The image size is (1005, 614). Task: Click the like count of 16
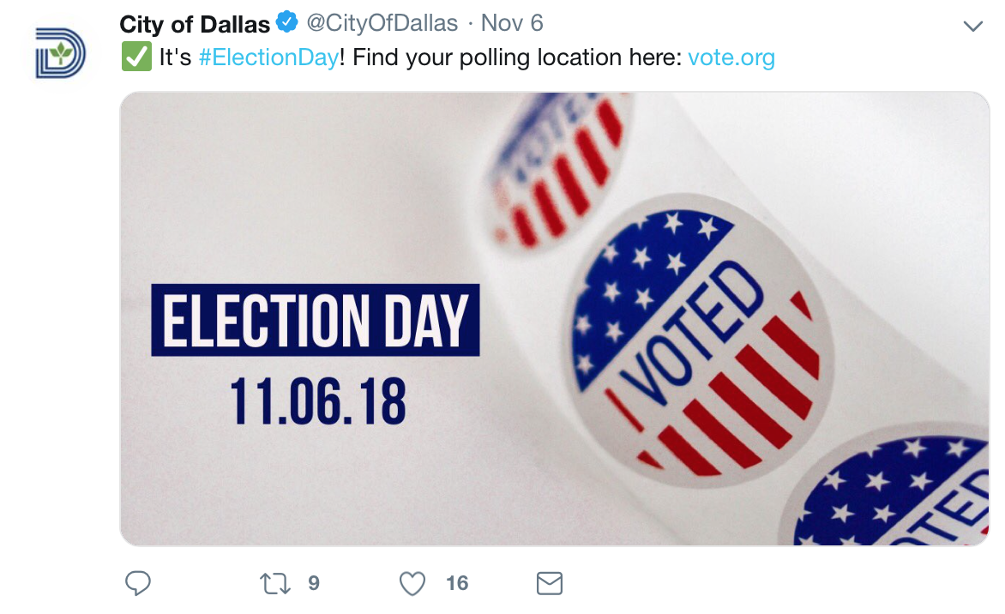(x=457, y=584)
